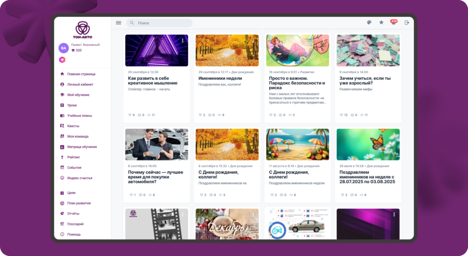Toggle the hamburger sidebar menu button
Screen dimensions: 468x256
[118, 23]
